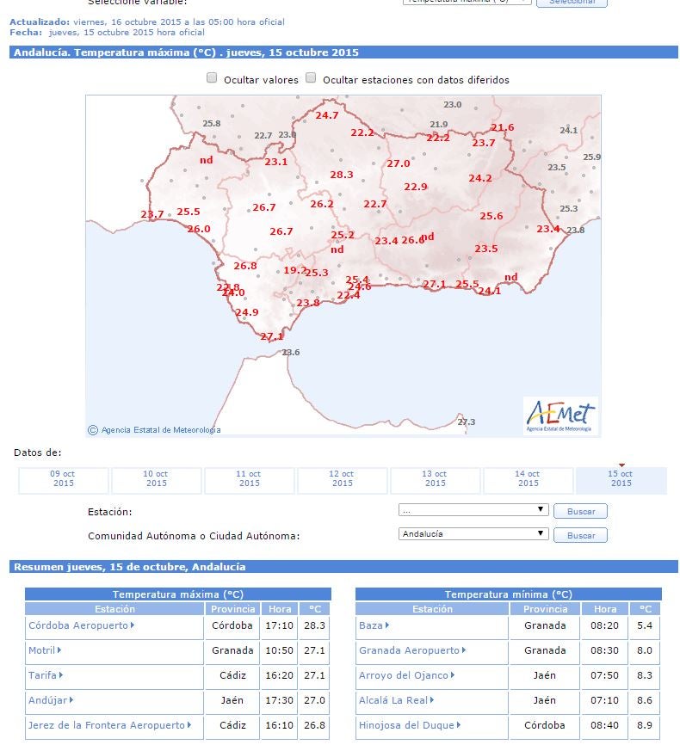The height and width of the screenshot is (751, 680).
Task: Switch to the 09 oct 2015 date tab
Action: (x=63, y=479)
